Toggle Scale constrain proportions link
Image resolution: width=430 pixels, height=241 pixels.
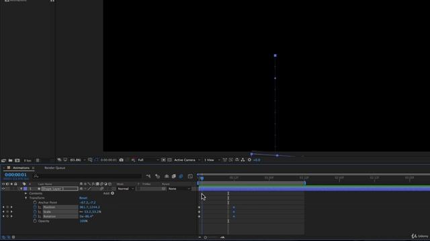tap(81, 212)
